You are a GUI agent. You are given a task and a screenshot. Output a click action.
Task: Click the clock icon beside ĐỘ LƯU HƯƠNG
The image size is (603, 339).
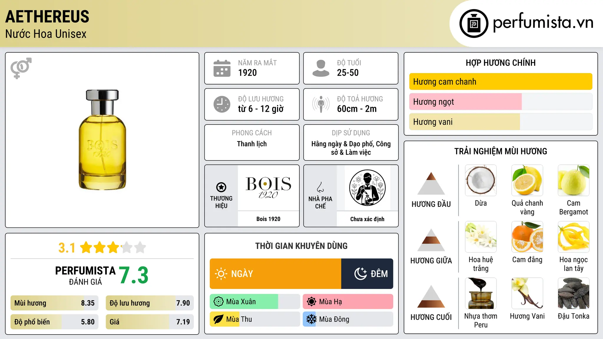tap(222, 104)
